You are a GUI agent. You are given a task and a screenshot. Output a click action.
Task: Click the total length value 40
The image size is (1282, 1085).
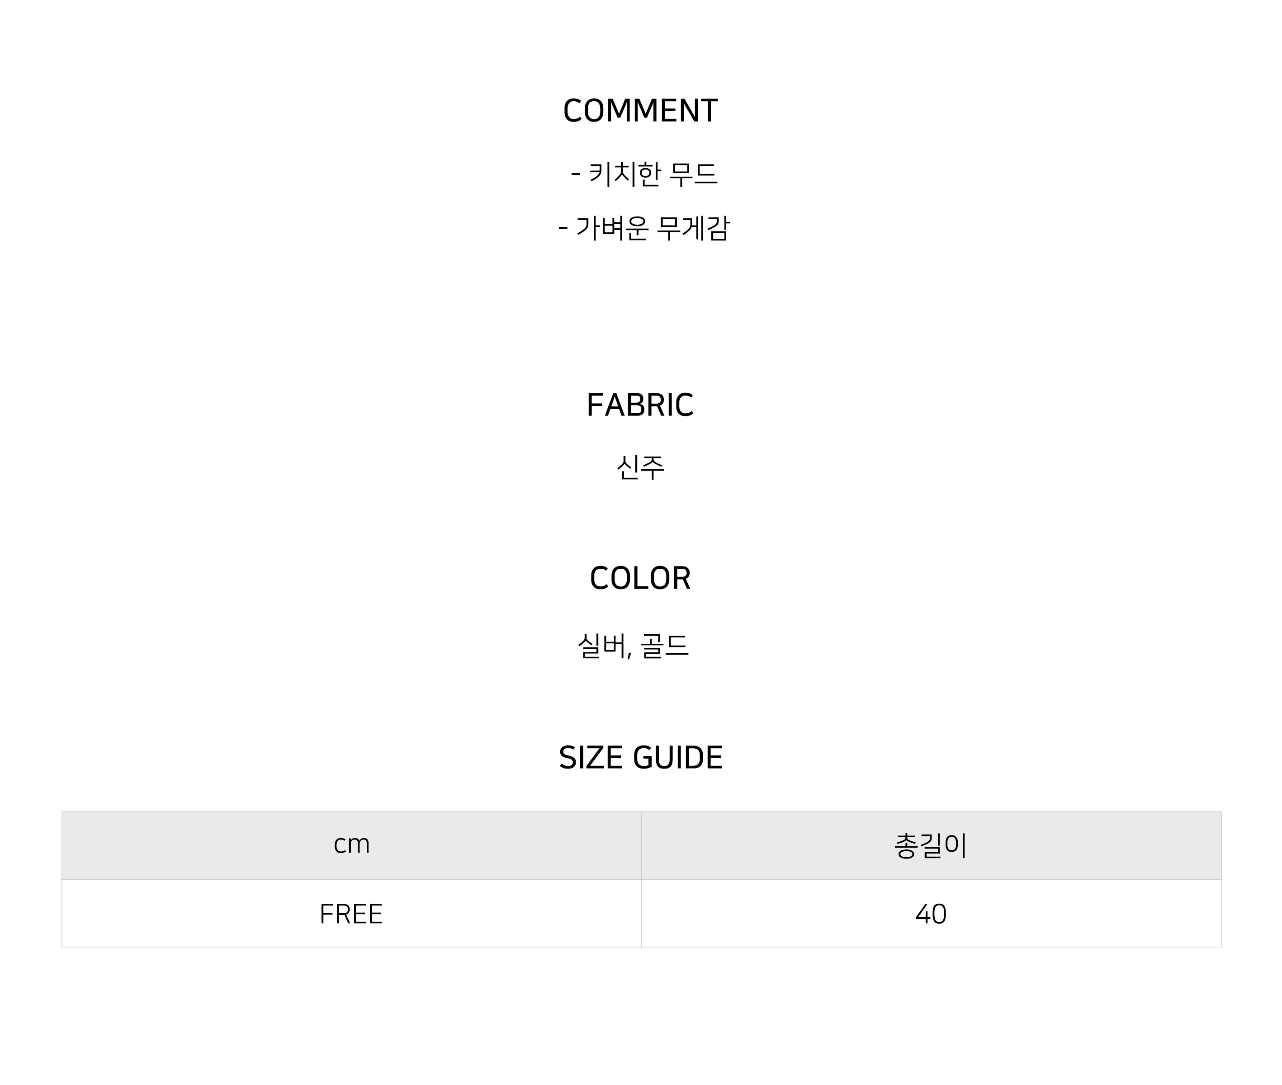pos(932,914)
